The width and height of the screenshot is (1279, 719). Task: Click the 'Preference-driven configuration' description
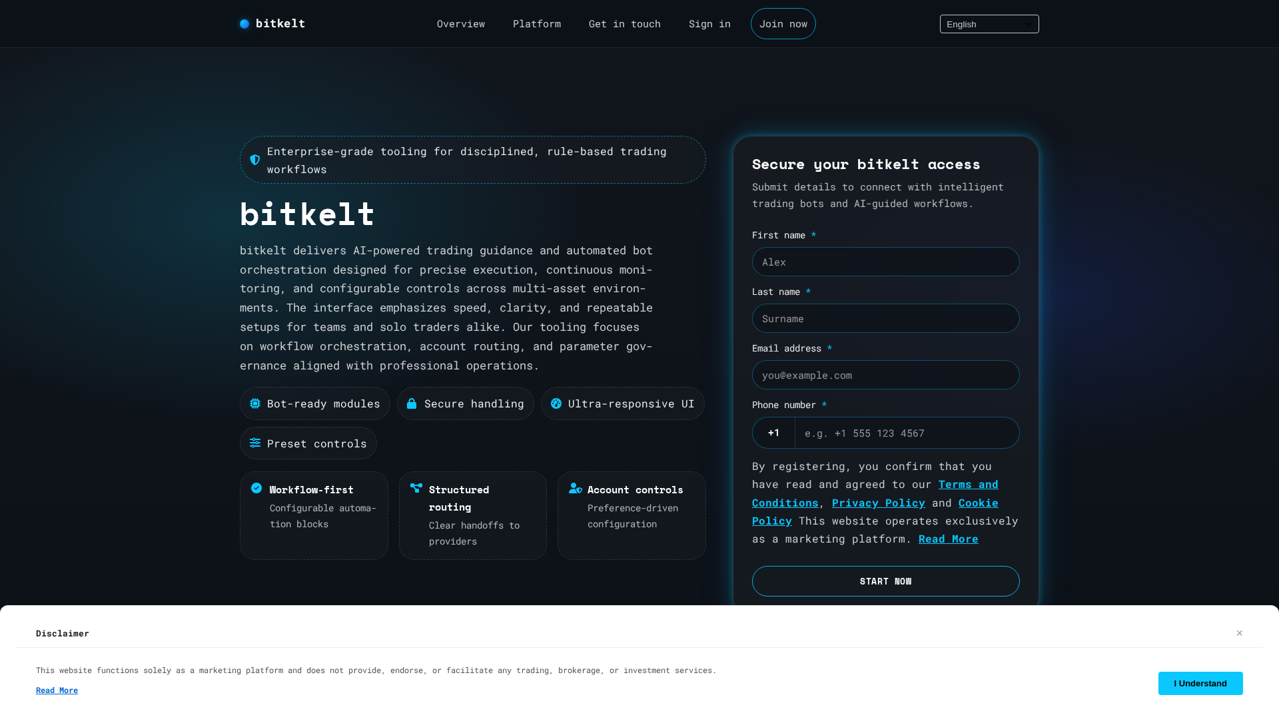pos(633,516)
